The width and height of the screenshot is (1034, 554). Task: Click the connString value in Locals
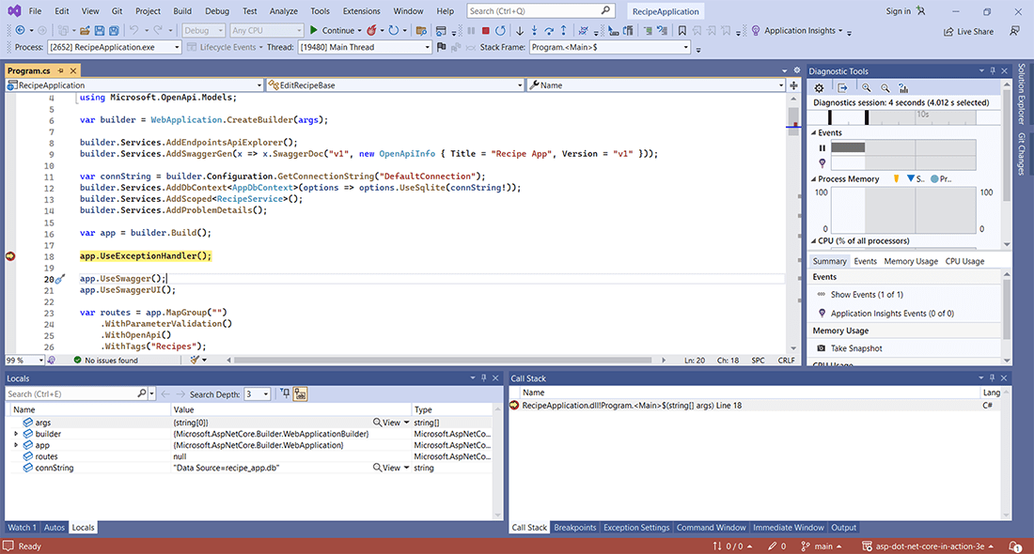click(227, 468)
